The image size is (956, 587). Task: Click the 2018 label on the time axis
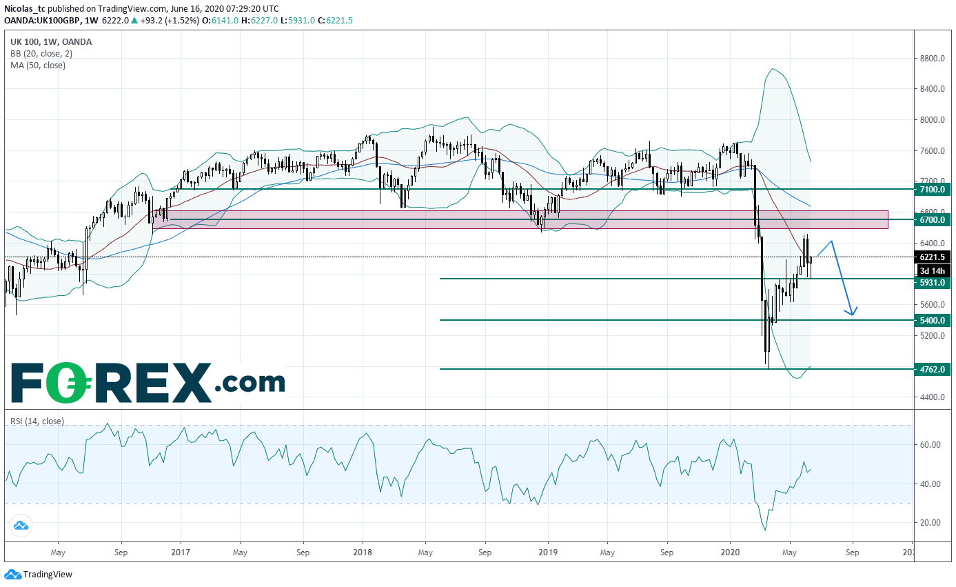[363, 553]
